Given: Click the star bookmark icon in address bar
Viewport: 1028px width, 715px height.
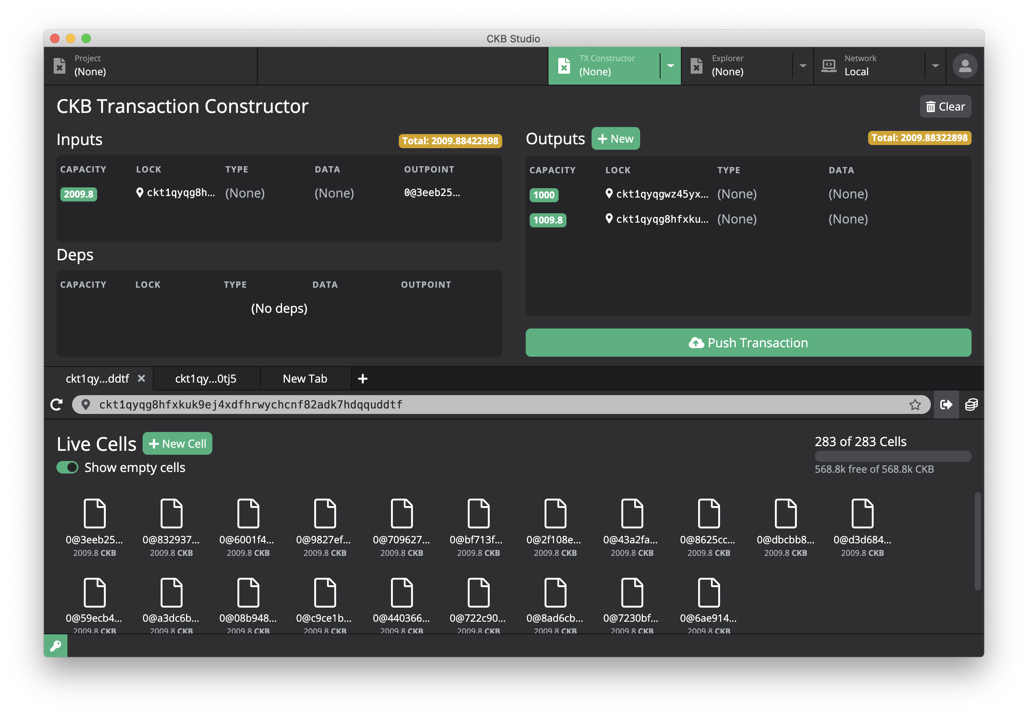Looking at the screenshot, I should click(x=915, y=405).
